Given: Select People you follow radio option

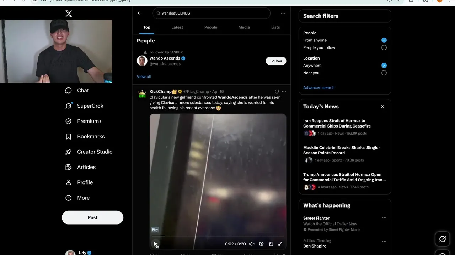Looking at the screenshot, I should pyautogui.click(x=384, y=47).
